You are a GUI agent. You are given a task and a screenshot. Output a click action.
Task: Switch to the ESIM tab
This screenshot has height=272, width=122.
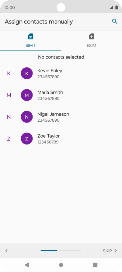(91, 41)
